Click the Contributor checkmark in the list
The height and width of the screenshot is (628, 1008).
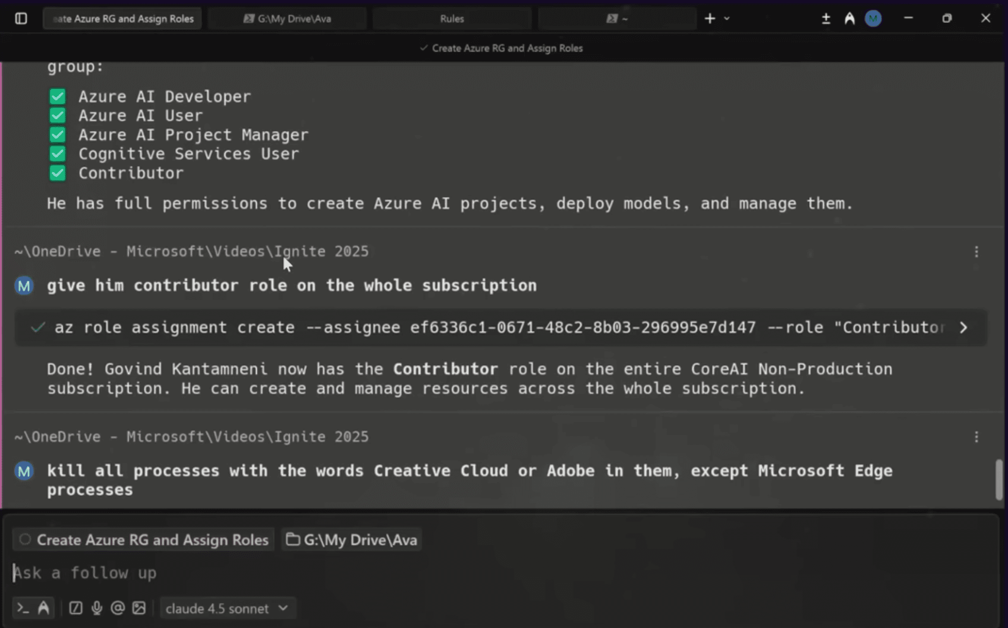point(57,174)
